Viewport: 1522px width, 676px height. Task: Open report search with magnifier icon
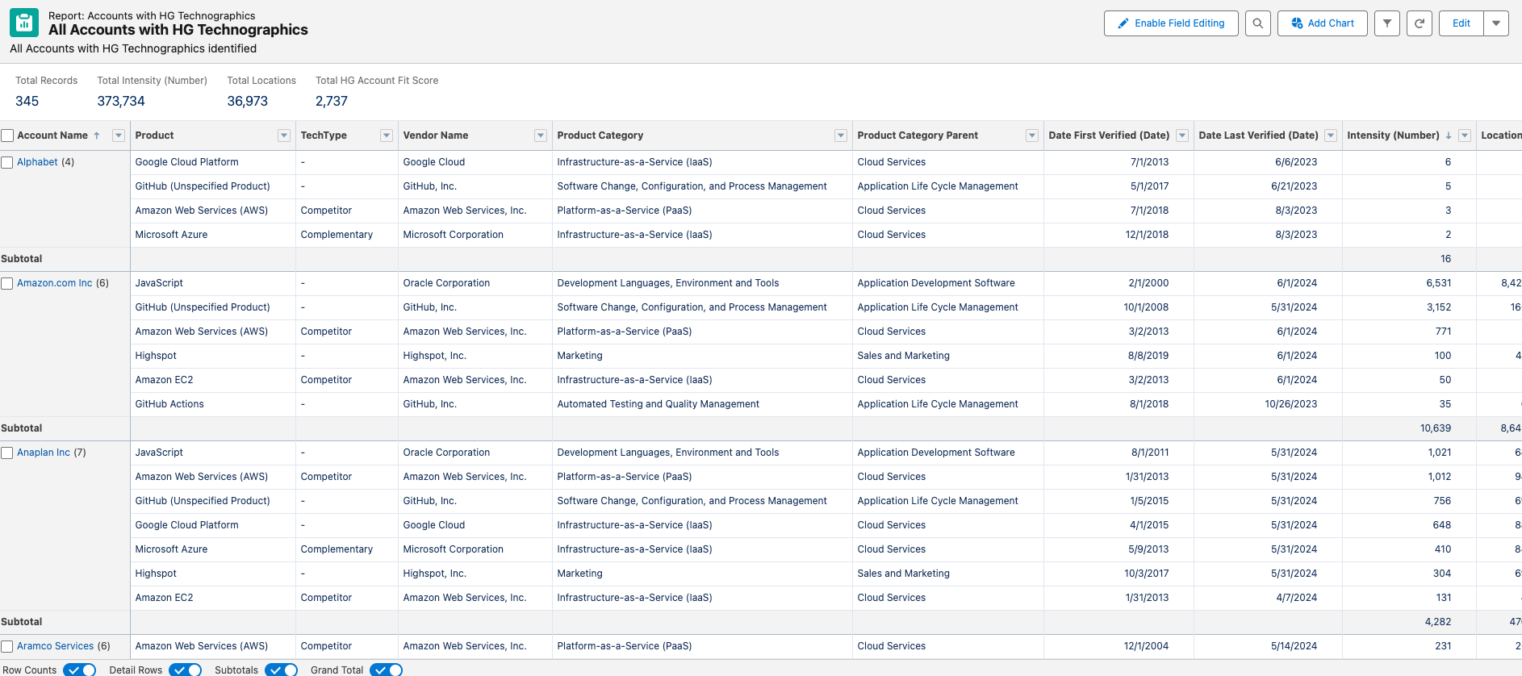(1257, 23)
